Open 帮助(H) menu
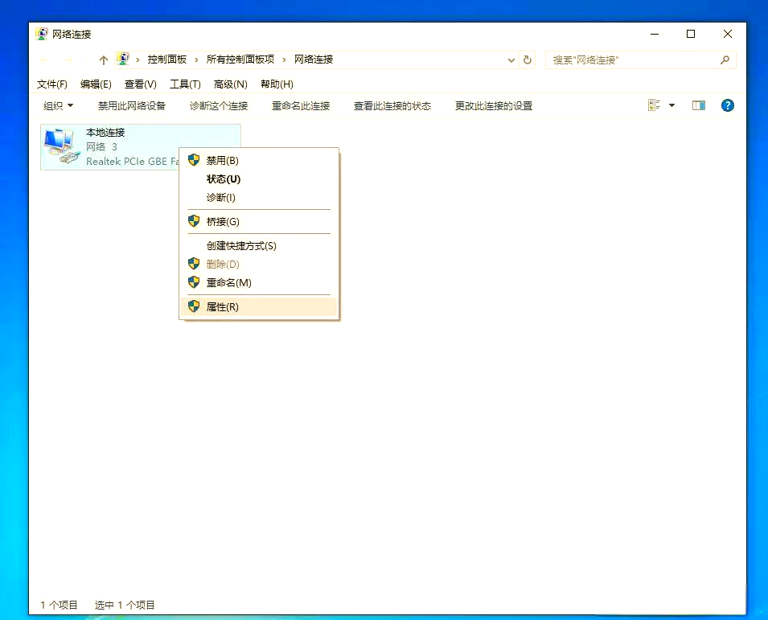The image size is (768, 620). [277, 84]
